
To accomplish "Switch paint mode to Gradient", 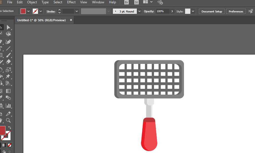I will click(x=4, y=145).
